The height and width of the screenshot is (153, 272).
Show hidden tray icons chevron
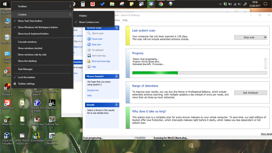point(220,4)
